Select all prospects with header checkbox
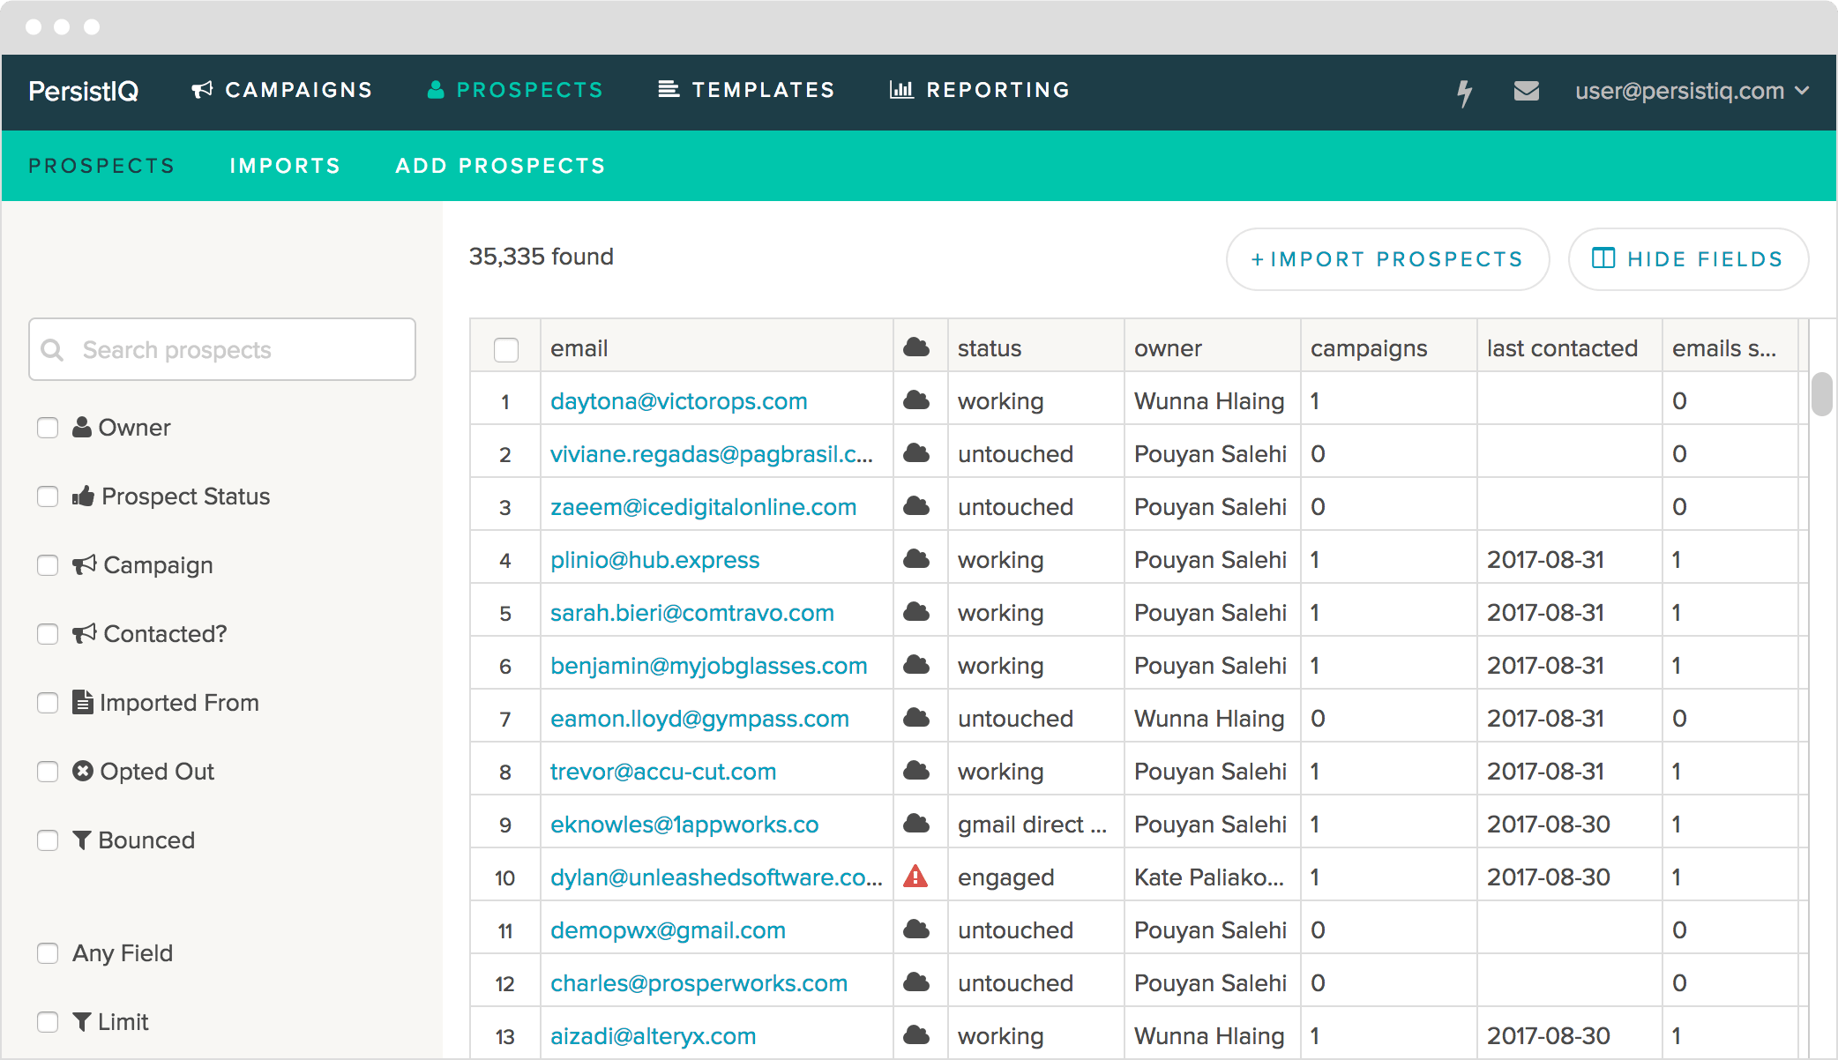The image size is (1838, 1060). coord(506,349)
